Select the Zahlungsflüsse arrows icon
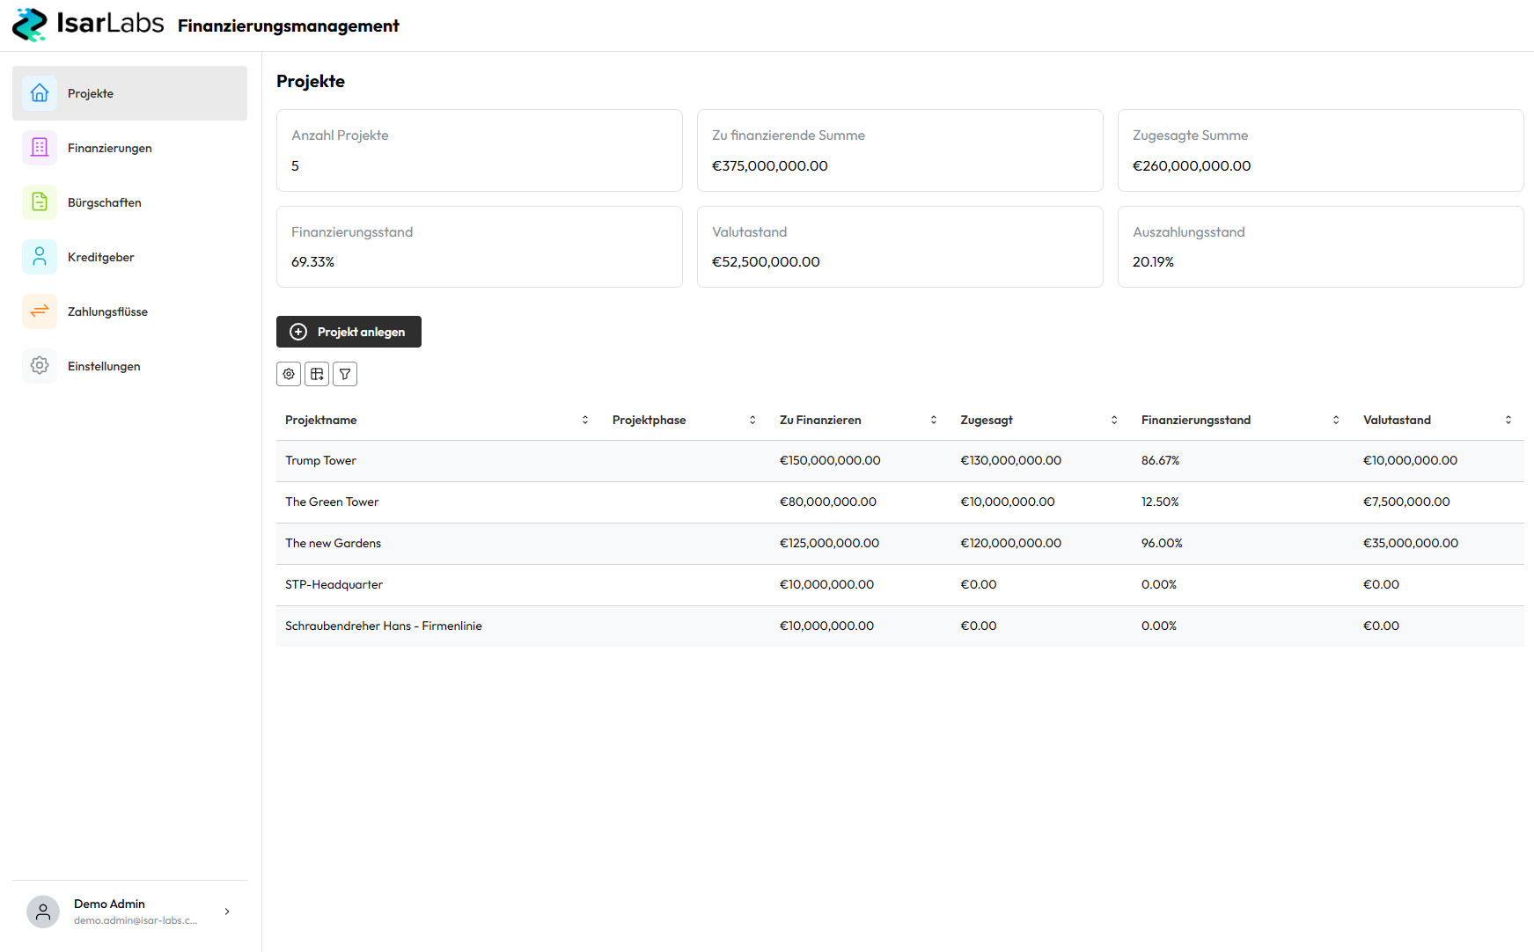Viewport: 1534px width, 952px height. tap(40, 311)
